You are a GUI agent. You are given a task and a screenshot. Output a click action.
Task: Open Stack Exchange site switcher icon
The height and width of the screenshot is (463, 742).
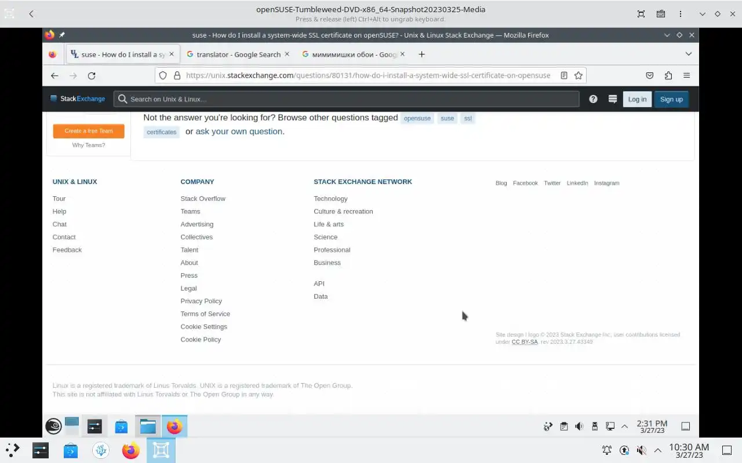point(612,99)
